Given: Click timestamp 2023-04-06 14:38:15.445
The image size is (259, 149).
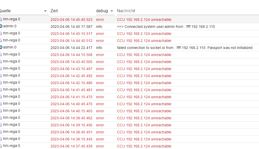Looking at the screenshot, I should click(x=71, y=139).
